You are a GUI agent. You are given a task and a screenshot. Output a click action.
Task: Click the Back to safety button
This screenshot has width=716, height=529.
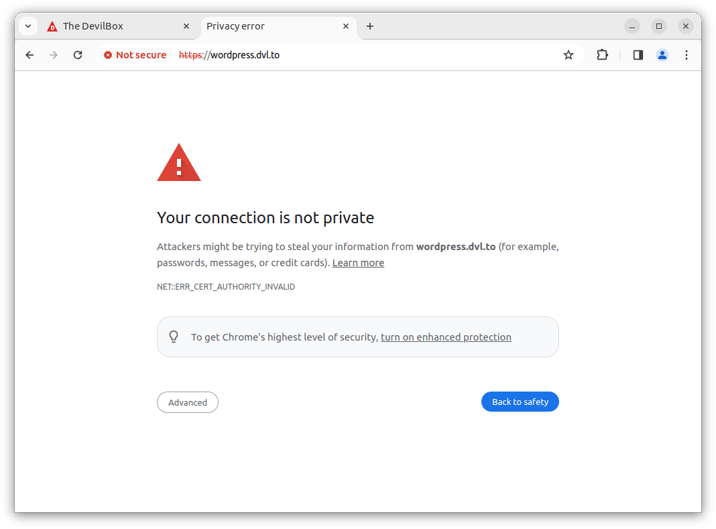(520, 402)
